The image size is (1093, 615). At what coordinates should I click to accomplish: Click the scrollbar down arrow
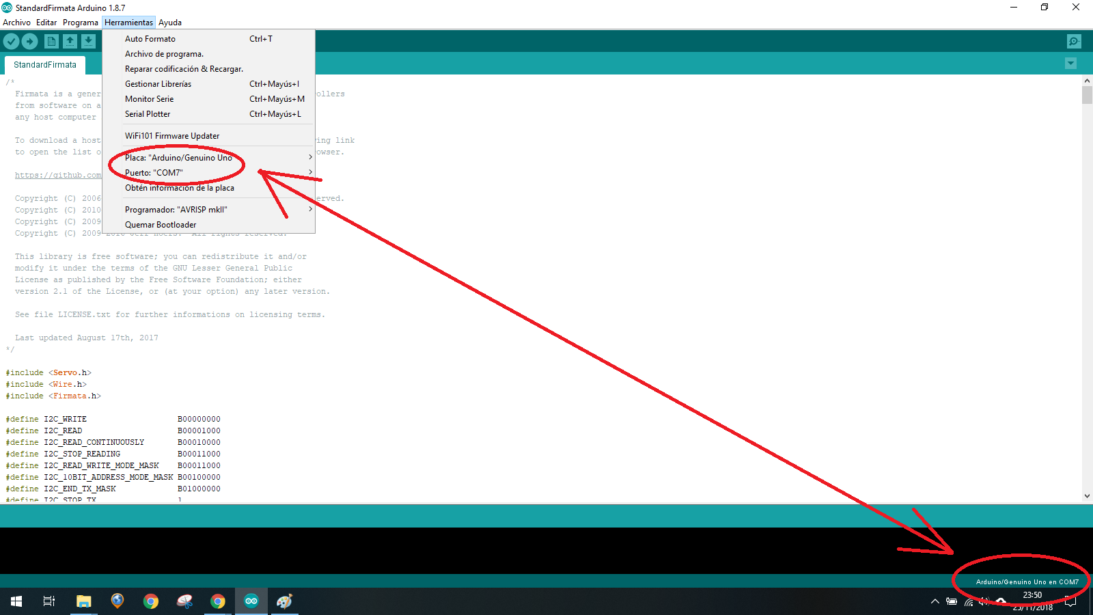point(1087,496)
